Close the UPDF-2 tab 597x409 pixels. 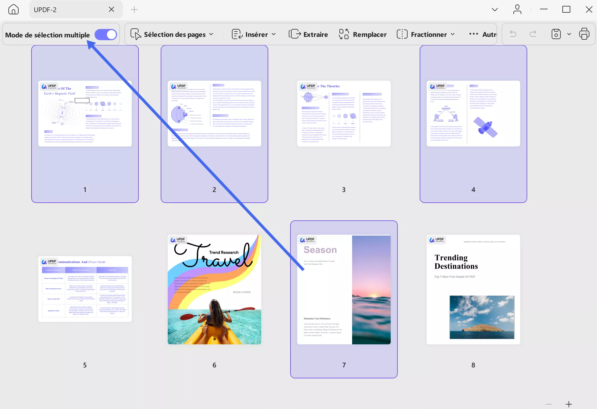(x=111, y=10)
